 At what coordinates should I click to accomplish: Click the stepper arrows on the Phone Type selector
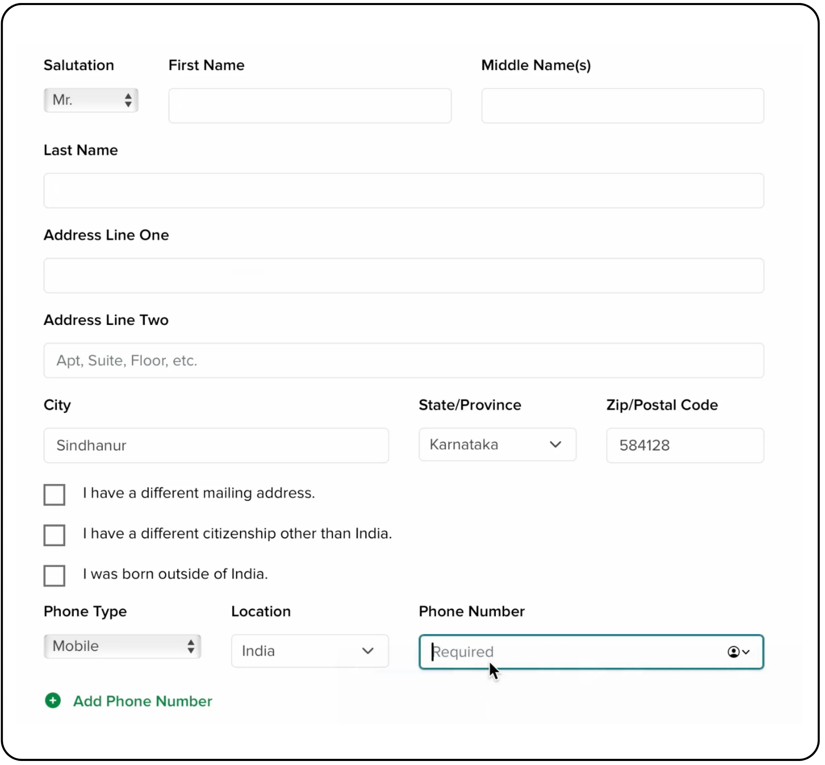point(191,646)
